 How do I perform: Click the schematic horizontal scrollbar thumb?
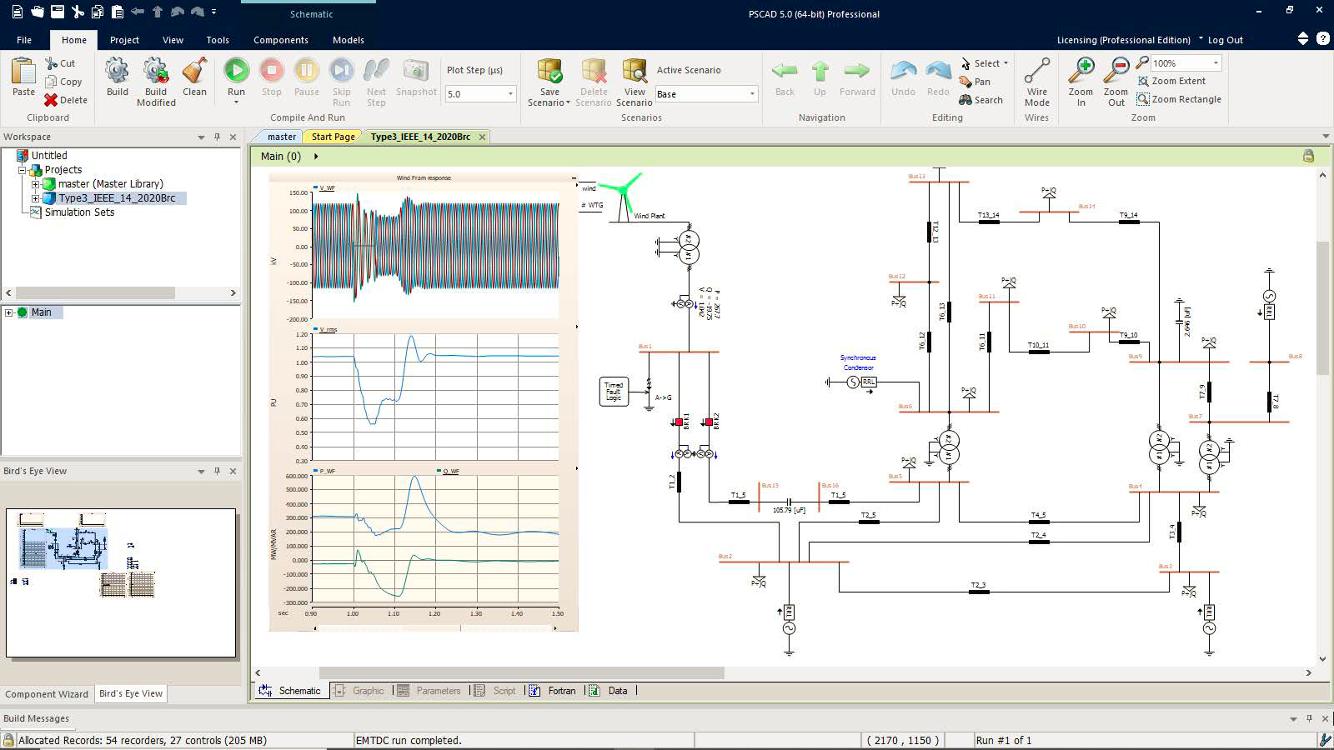pyautogui.click(x=521, y=672)
